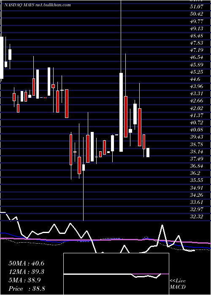Click the 40.08 price axis label
Screen dimensions: 211x295
197,130
